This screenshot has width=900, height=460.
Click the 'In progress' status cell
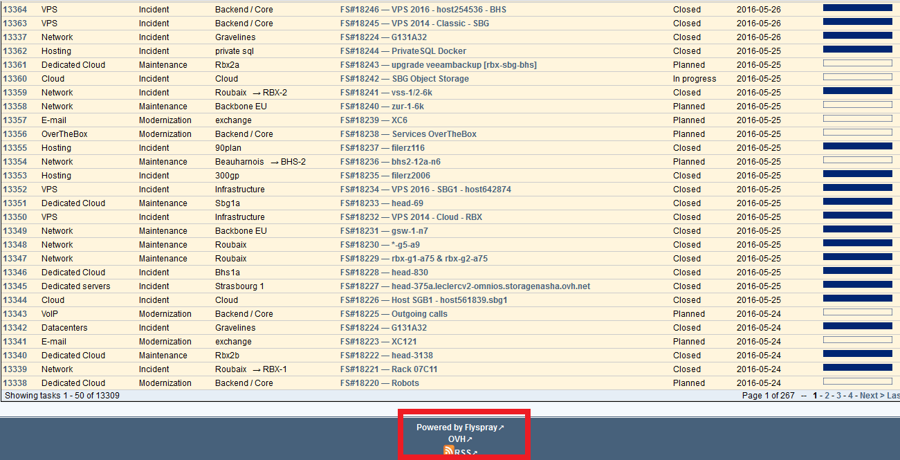(x=695, y=79)
